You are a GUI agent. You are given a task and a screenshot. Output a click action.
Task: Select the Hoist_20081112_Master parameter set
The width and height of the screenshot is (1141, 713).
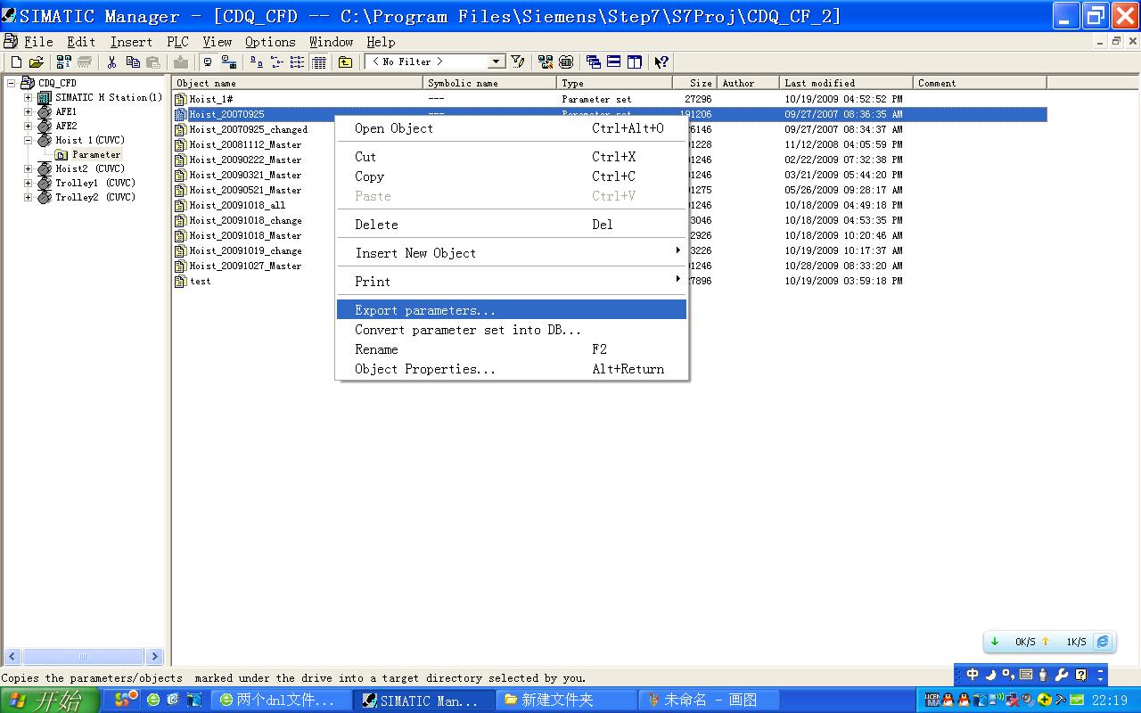[245, 144]
